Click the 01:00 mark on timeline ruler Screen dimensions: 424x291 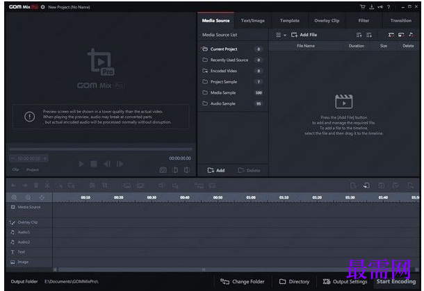pos(251,197)
